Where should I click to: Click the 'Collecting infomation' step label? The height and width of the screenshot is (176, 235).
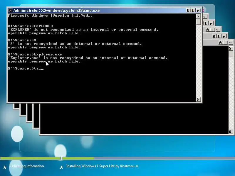[27, 166]
